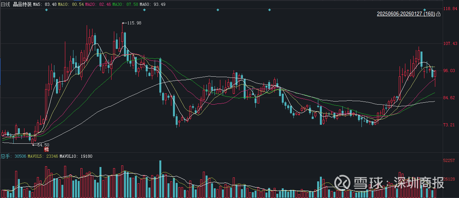Click the 118.84 price axis label

pos(450,9)
